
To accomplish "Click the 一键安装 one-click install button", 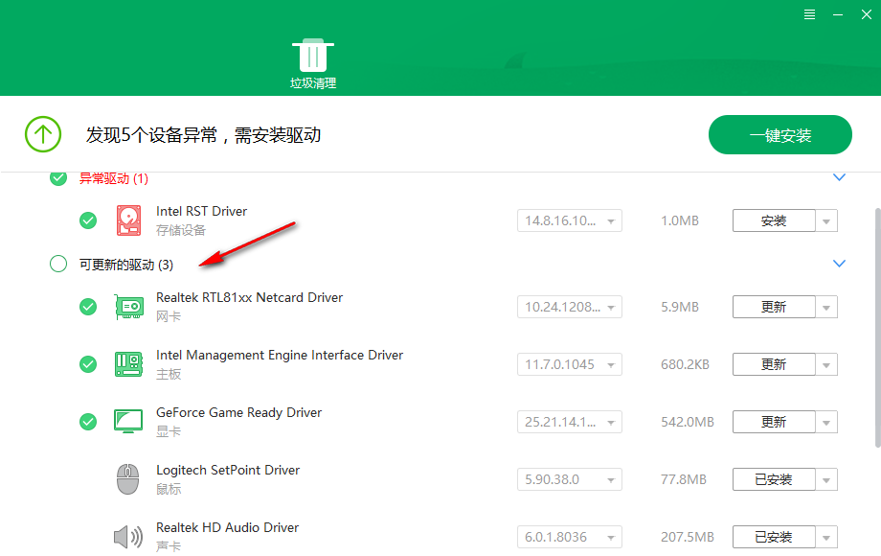I will [779, 135].
